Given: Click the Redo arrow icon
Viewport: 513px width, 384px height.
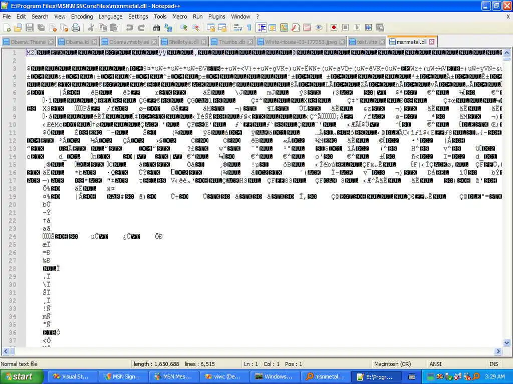Looking at the screenshot, I should [141, 28].
